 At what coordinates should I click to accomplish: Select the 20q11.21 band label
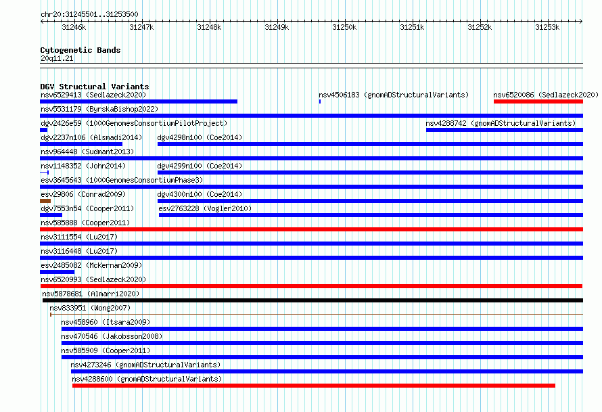click(57, 58)
